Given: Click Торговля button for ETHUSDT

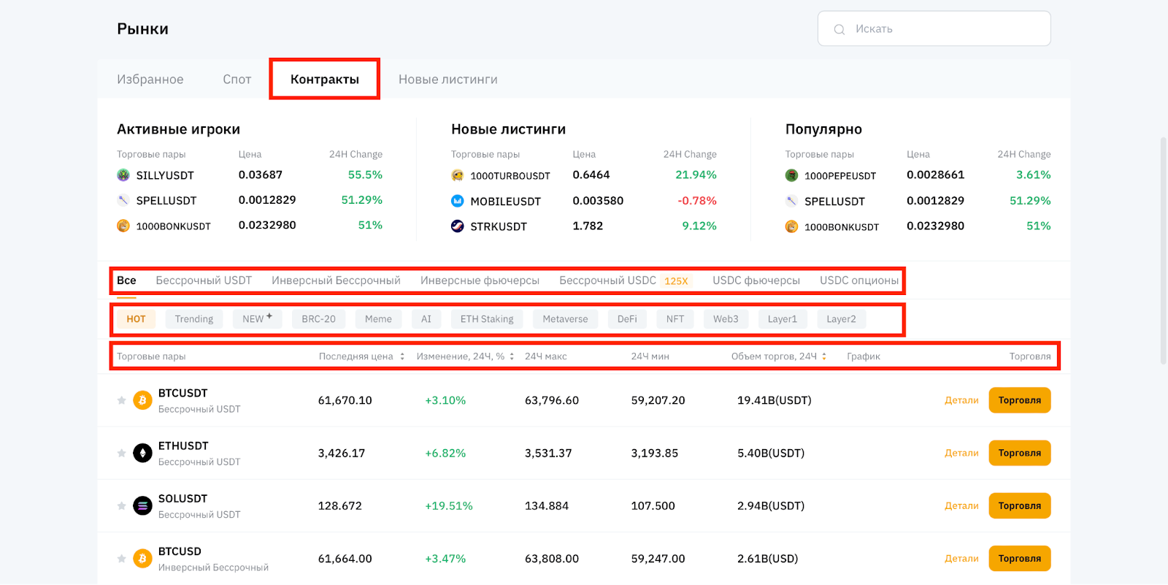Looking at the screenshot, I should (x=1020, y=453).
